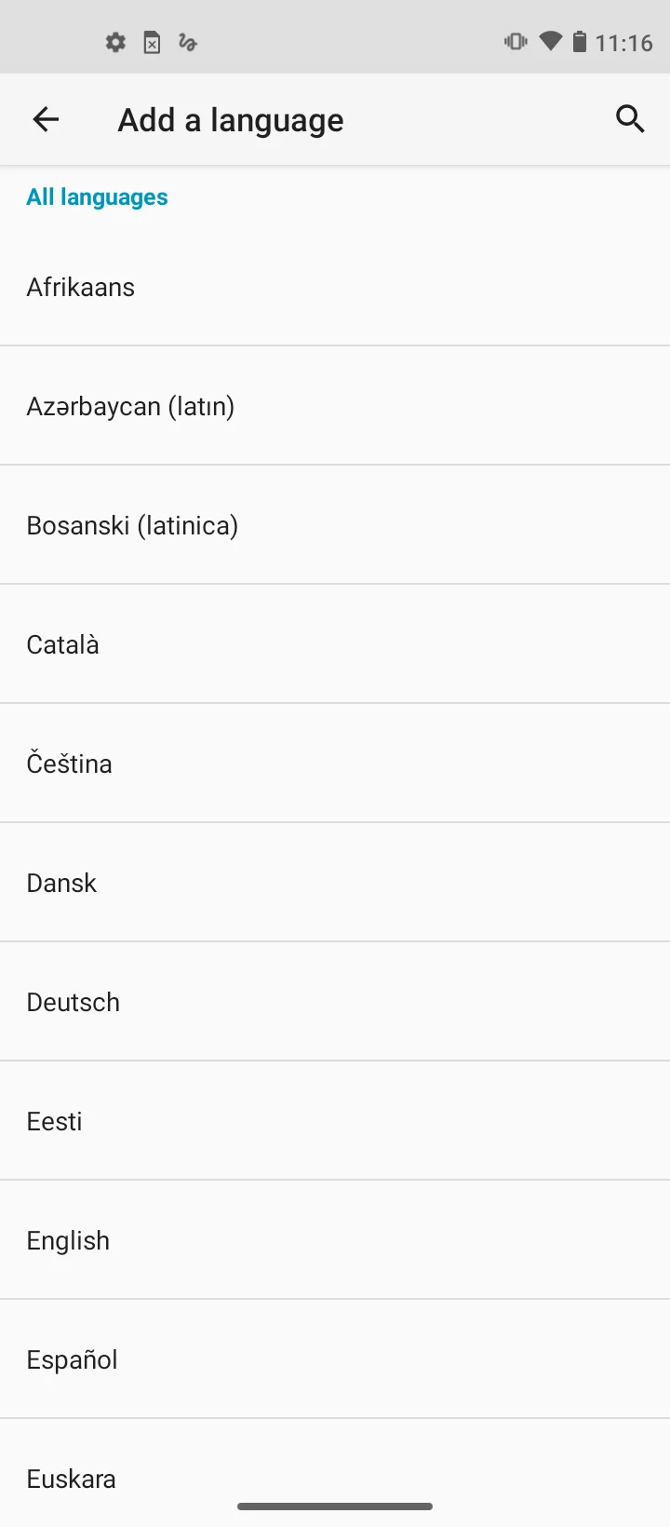Pick Euskara at the list bottom
Viewport: 670px width, 1527px height.
pos(335,1473)
